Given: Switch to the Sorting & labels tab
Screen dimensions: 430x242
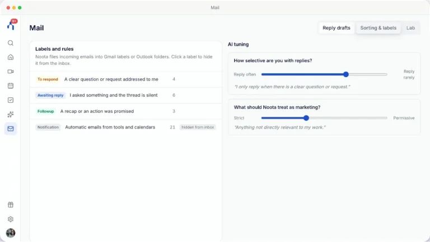Looking at the screenshot, I should (378, 28).
